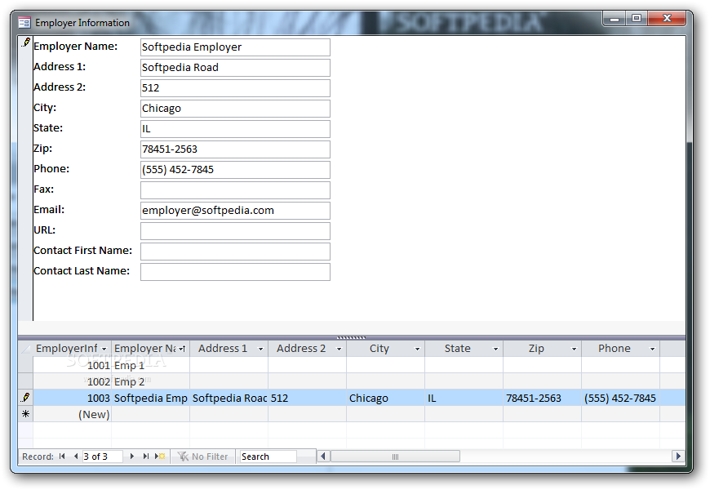The height and width of the screenshot is (490, 710).
Task: Click the pencil record selector on form
Action: (x=26, y=43)
